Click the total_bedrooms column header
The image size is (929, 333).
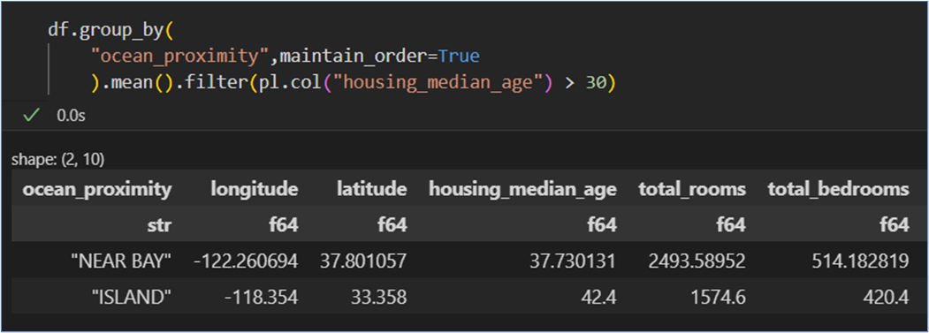(x=838, y=189)
